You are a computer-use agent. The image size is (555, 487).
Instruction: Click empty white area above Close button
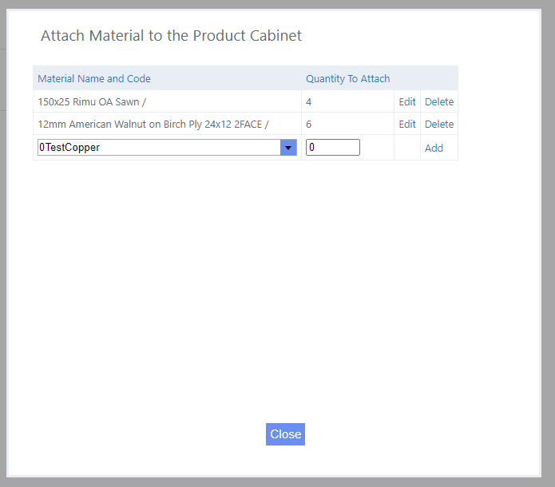pos(285,319)
